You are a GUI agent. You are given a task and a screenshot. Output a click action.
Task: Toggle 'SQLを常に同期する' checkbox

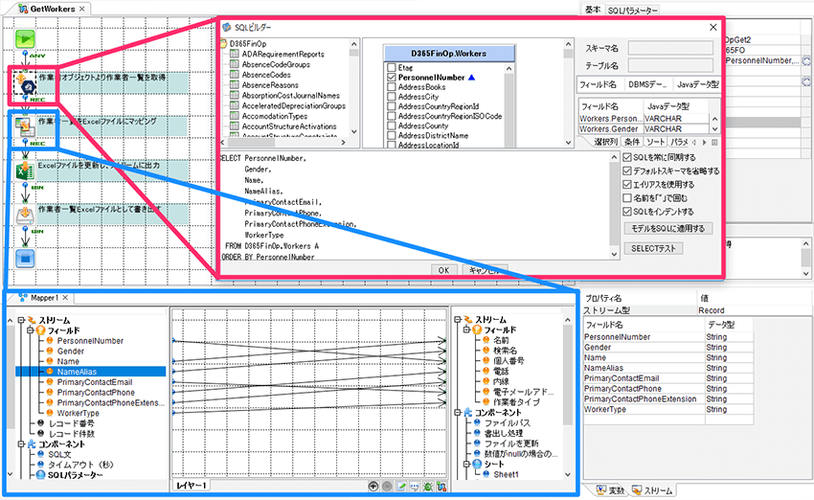tap(627, 157)
